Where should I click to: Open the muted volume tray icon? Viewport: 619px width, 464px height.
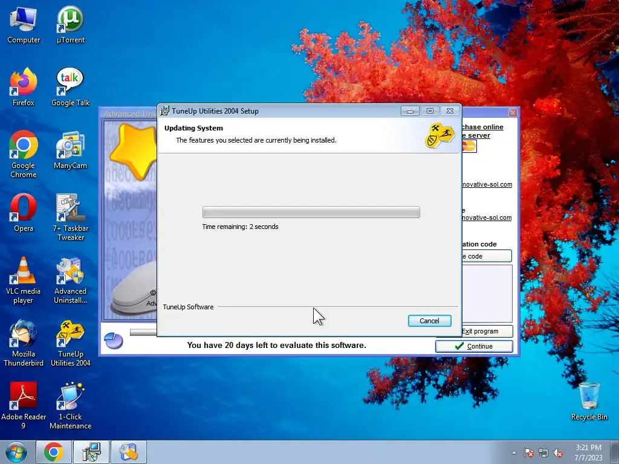click(558, 453)
